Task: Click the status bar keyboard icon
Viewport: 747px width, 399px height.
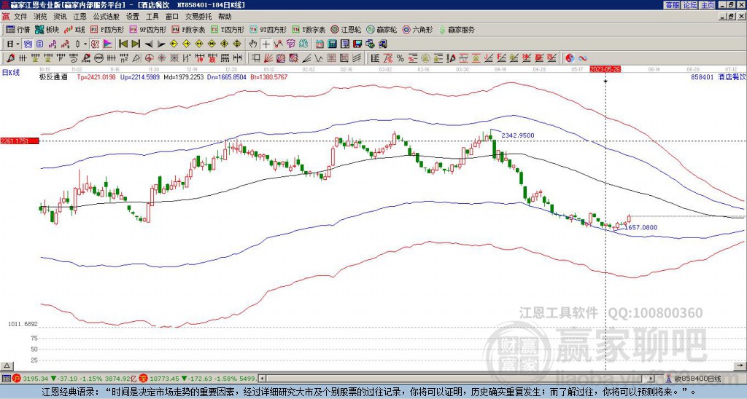Action: (x=6, y=379)
